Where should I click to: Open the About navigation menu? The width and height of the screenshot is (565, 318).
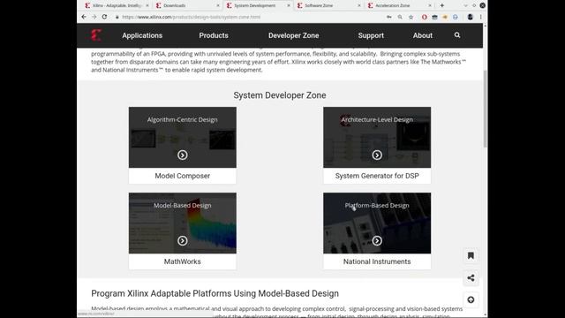(x=422, y=35)
